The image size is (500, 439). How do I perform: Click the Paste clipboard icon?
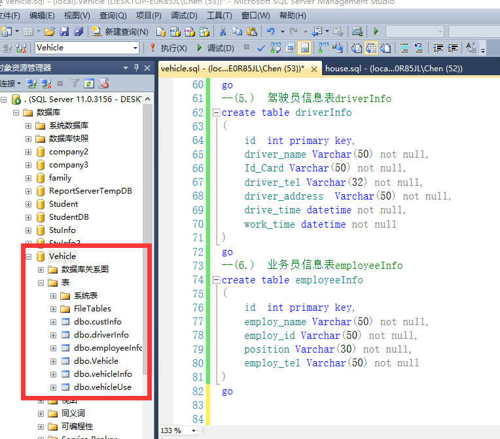(252, 31)
